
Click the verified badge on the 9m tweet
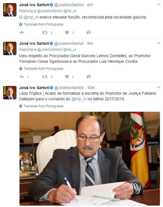51,43
